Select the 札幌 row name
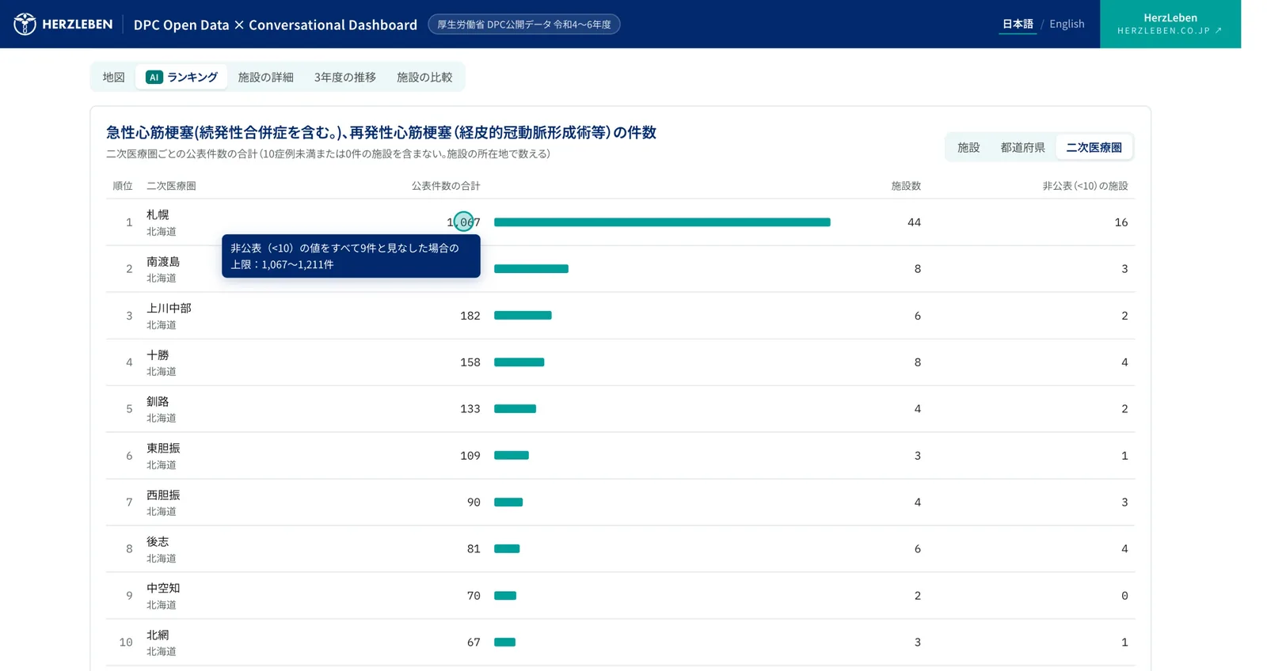Screen dimensions: 1267x671 pyautogui.click(x=158, y=214)
